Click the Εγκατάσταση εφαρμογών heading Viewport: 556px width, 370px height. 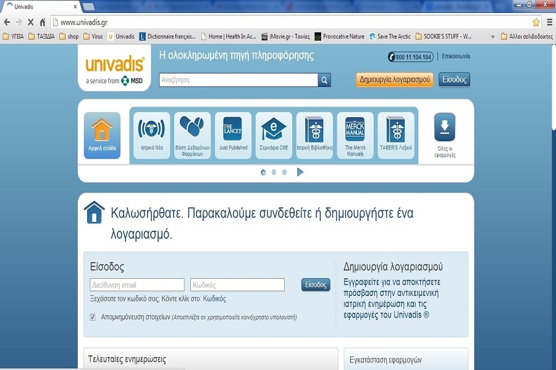[x=385, y=360]
